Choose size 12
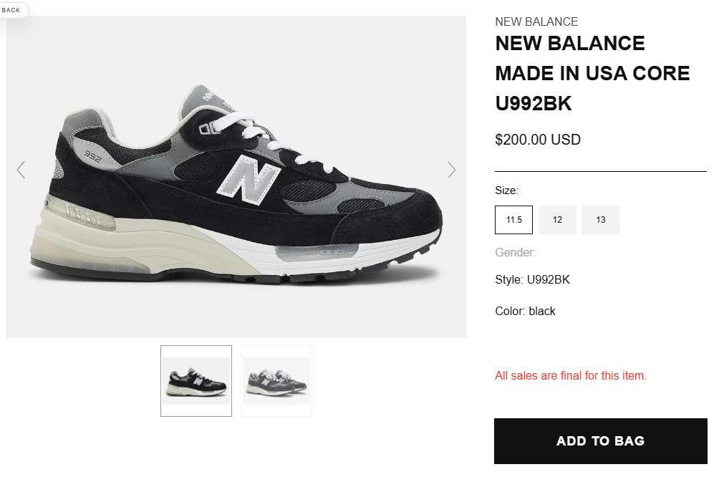 click(x=557, y=220)
